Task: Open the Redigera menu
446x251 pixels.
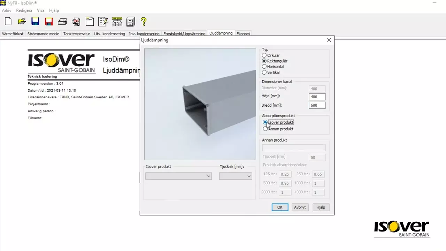Action: [x=24, y=10]
